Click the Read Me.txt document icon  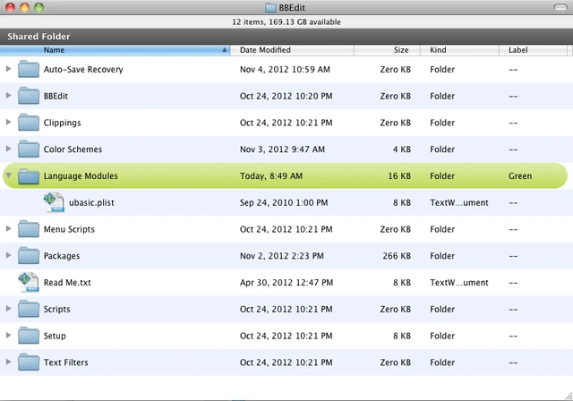pos(29,282)
